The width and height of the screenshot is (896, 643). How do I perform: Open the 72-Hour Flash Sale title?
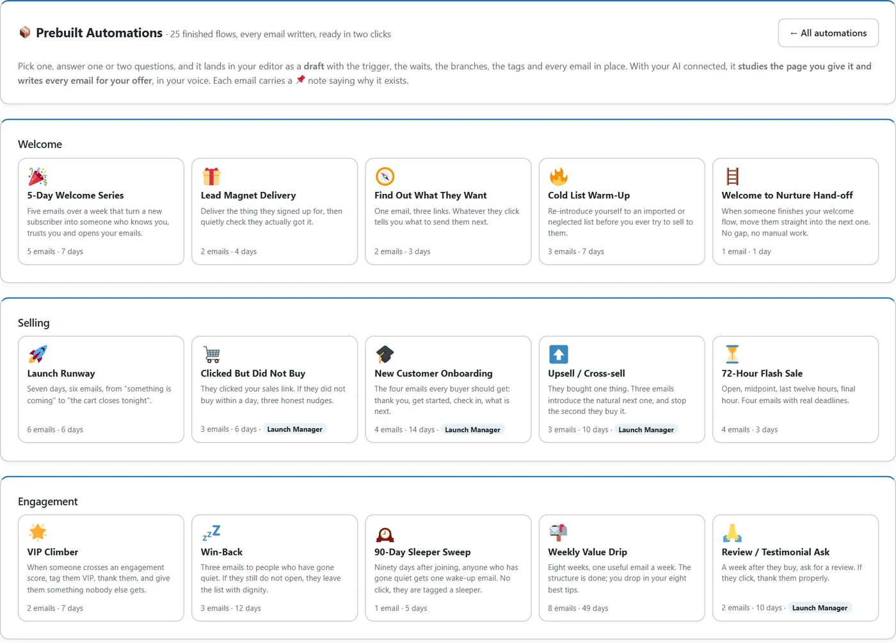coord(762,374)
